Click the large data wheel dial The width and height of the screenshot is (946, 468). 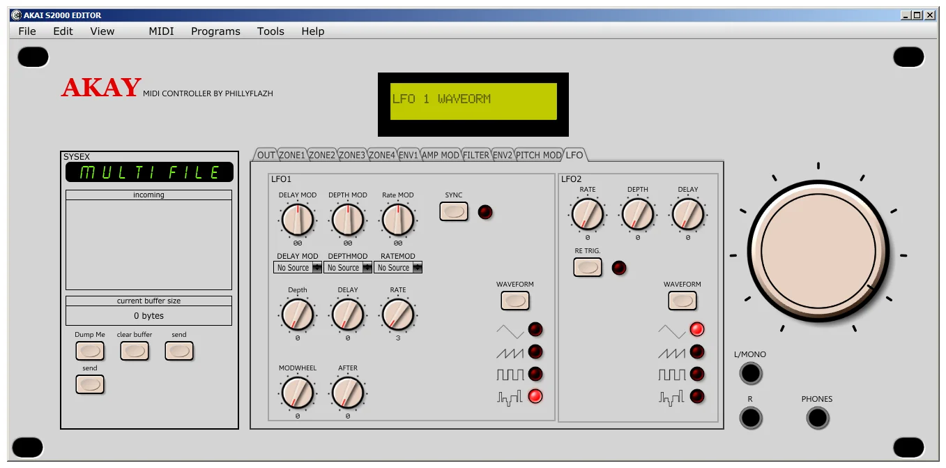pos(818,250)
